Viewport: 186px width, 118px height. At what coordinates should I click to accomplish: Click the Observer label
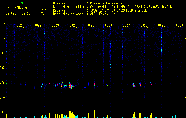(x=60, y=3)
